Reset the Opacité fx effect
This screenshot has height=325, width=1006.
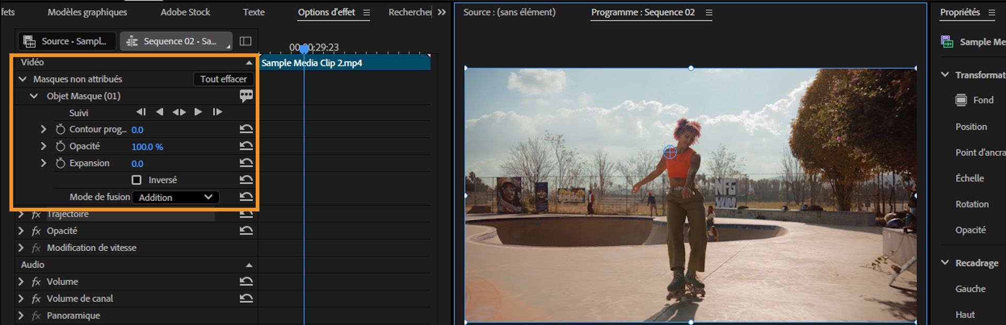(246, 230)
